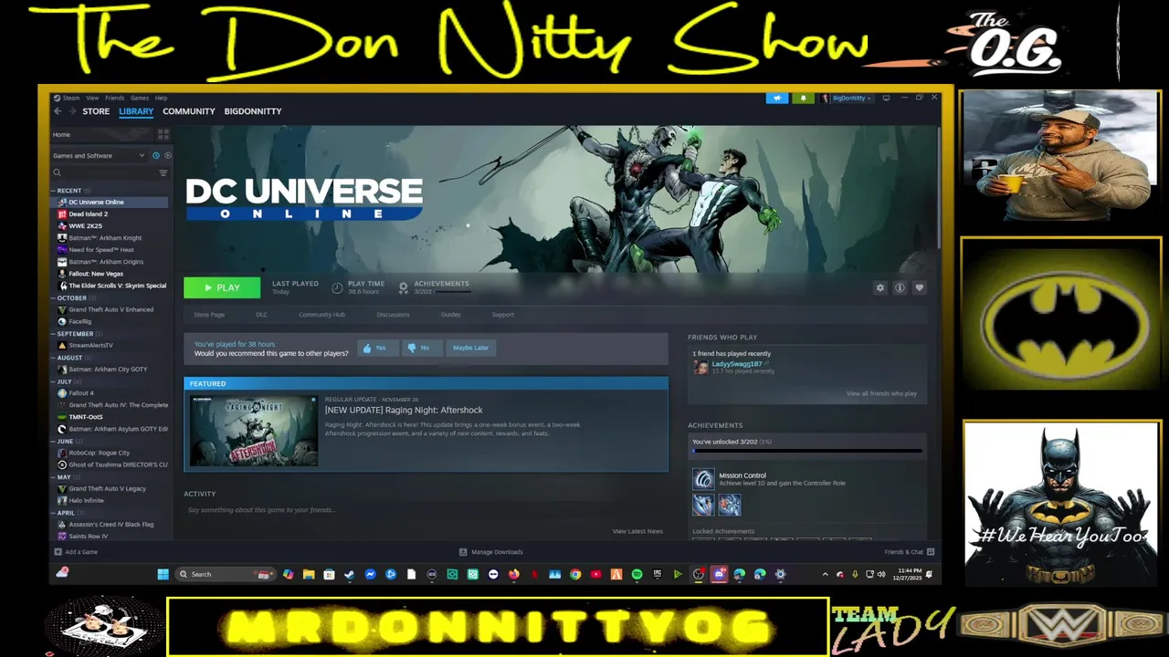Open the Games menu
Viewport: 1169px width, 657px height.
click(139, 98)
